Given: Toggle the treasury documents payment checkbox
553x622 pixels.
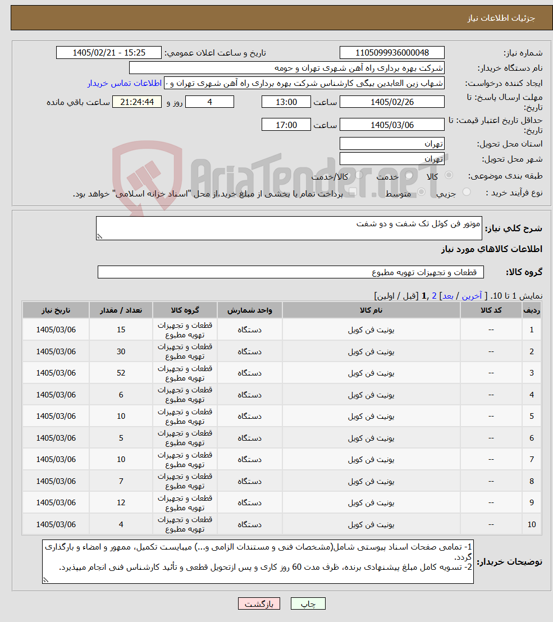Looking at the screenshot, I should (352, 192).
